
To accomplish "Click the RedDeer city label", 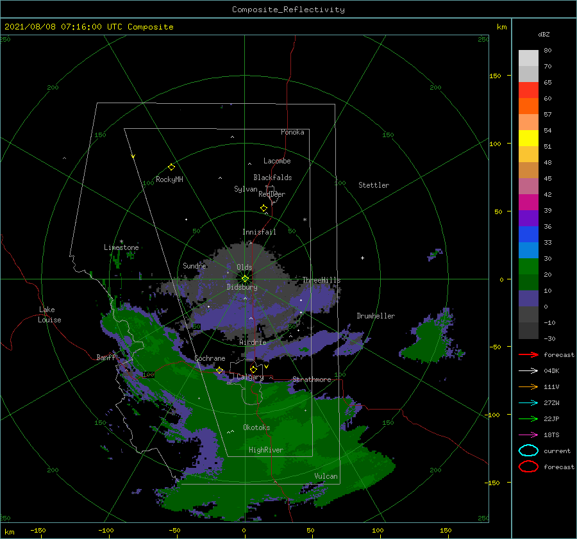I will pos(272,194).
